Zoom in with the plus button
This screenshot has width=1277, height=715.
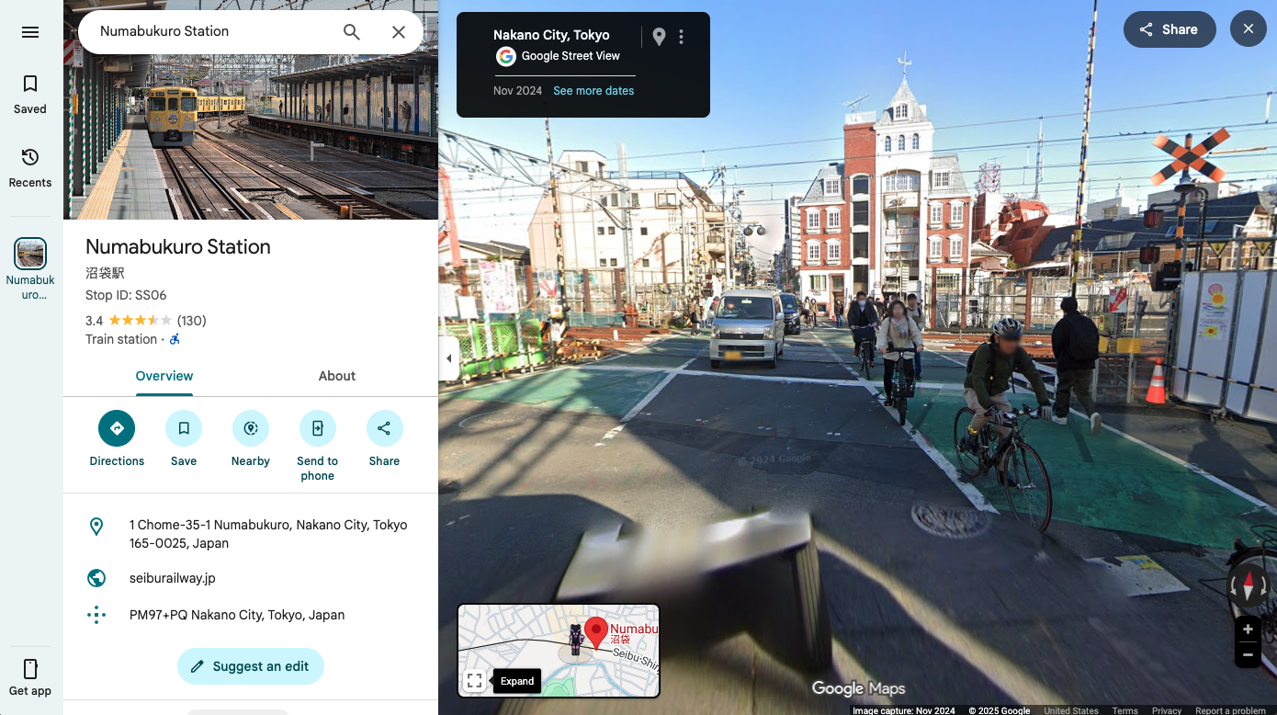(x=1248, y=630)
